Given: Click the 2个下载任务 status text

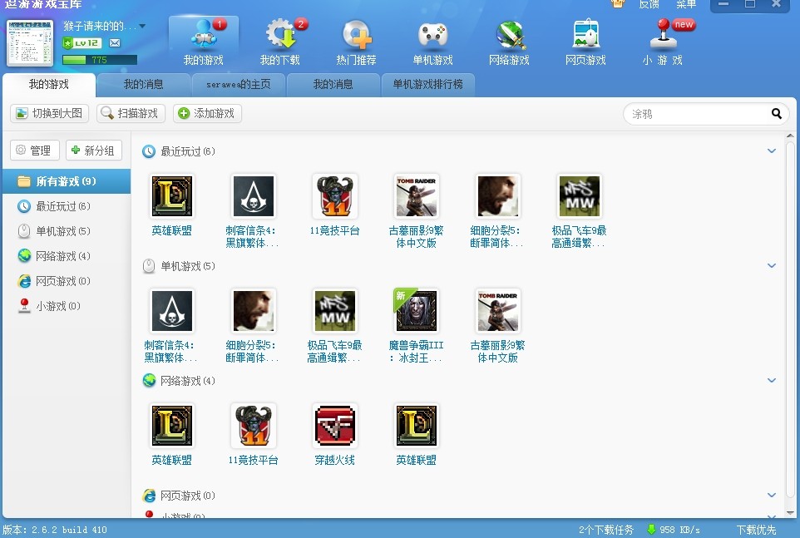Looking at the screenshot, I should (x=606, y=530).
